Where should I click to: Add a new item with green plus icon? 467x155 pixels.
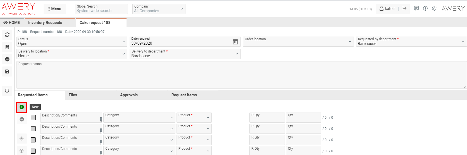pyautogui.click(x=22, y=107)
